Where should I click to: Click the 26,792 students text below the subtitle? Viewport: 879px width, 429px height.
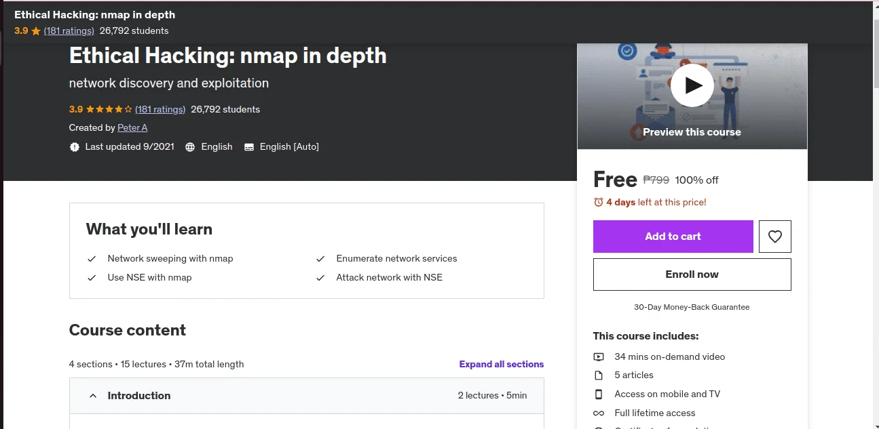coord(225,109)
